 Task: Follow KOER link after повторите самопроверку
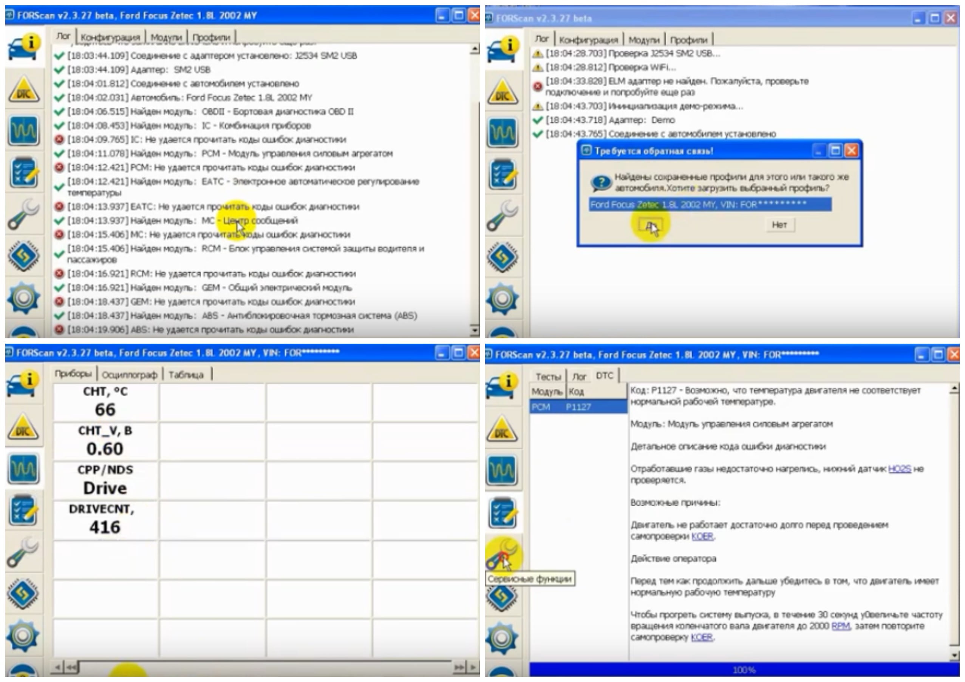[702, 637]
